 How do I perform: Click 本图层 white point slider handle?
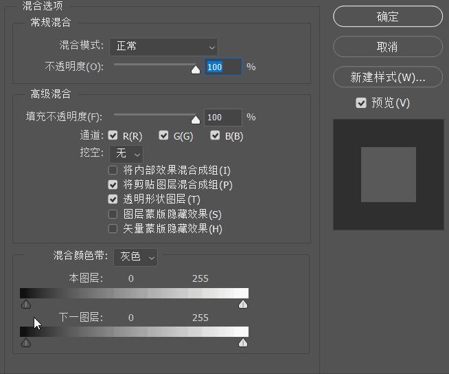243,304
